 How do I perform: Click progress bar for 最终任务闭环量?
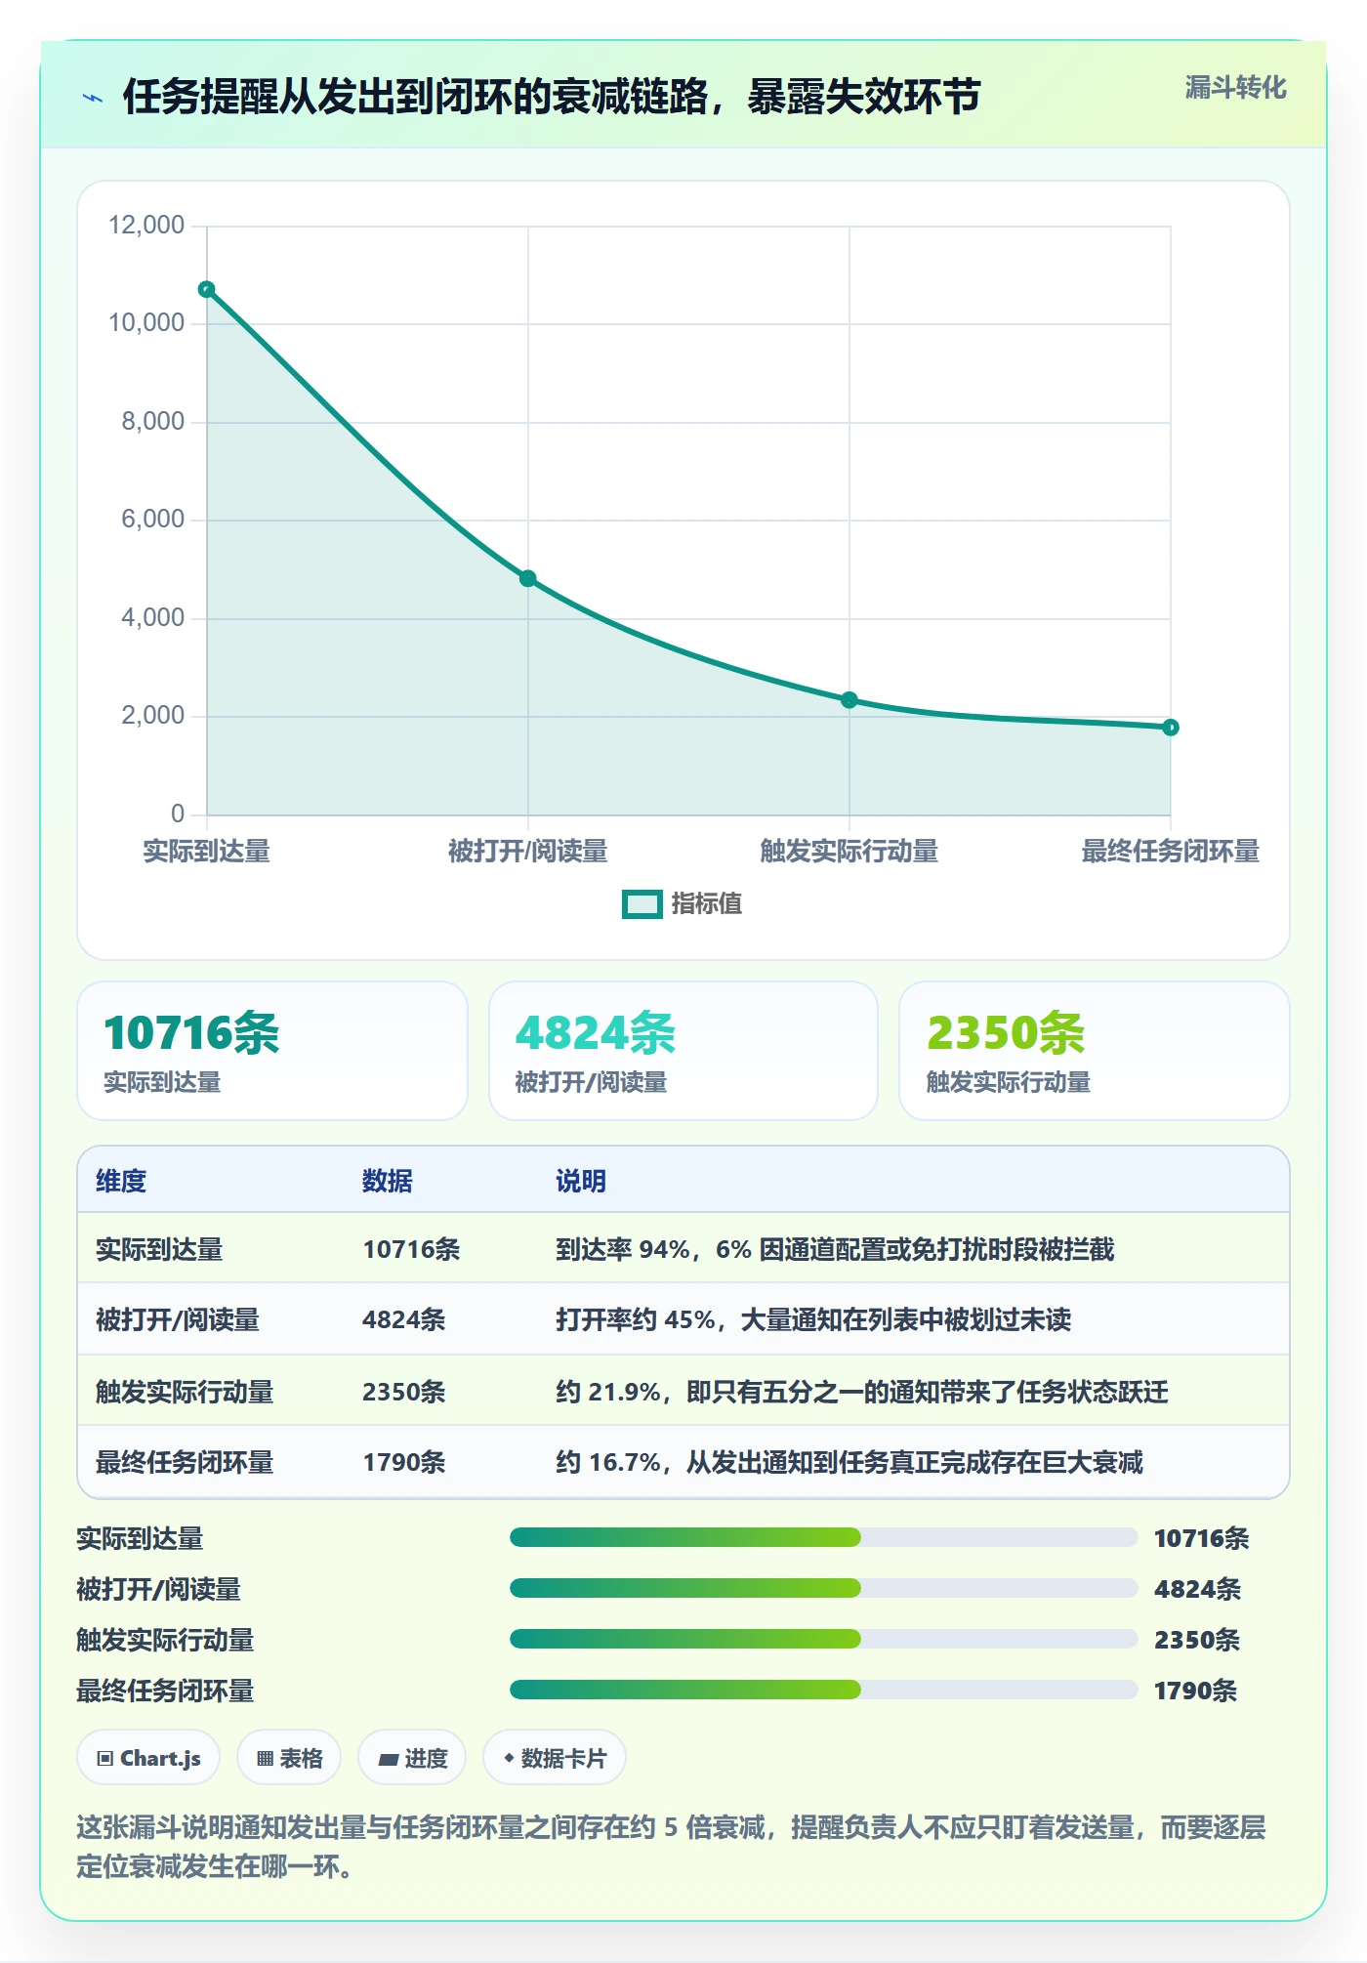point(823,1691)
